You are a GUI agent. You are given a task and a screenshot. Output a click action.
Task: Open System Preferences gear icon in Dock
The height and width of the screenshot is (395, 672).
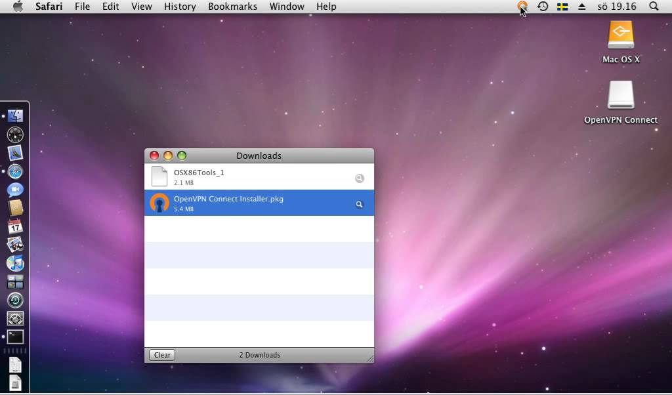[15, 318]
